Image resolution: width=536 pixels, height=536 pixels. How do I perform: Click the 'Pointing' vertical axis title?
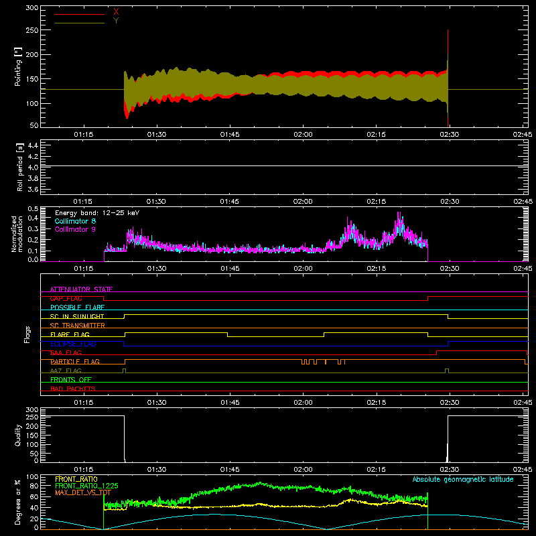(18, 66)
